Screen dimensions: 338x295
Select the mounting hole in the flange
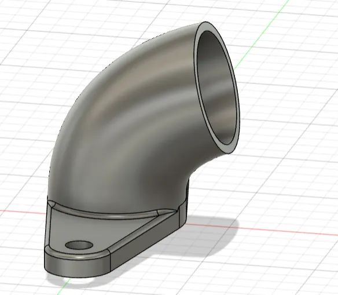point(79,245)
